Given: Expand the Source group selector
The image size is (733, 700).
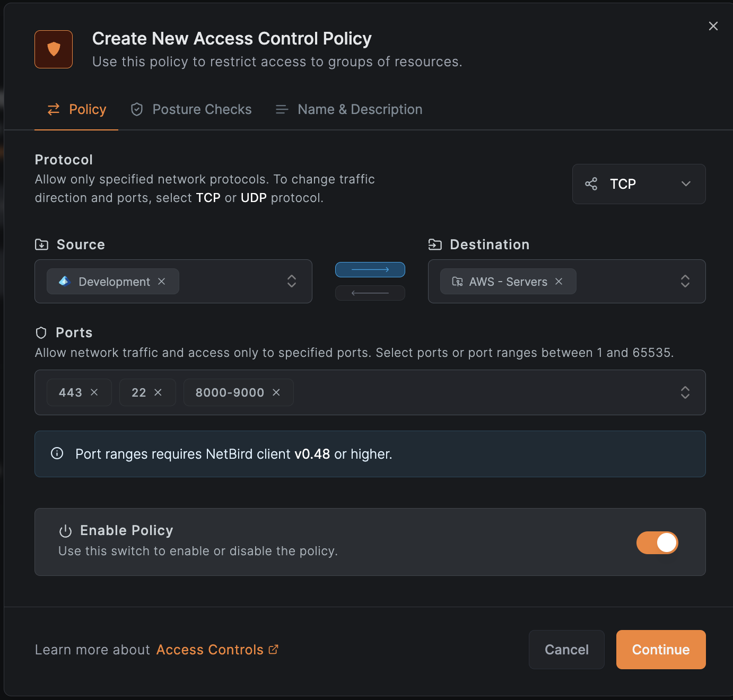Looking at the screenshot, I should coord(291,281).
